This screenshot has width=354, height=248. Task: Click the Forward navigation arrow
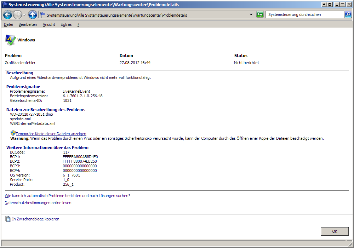tap(17, 15)
